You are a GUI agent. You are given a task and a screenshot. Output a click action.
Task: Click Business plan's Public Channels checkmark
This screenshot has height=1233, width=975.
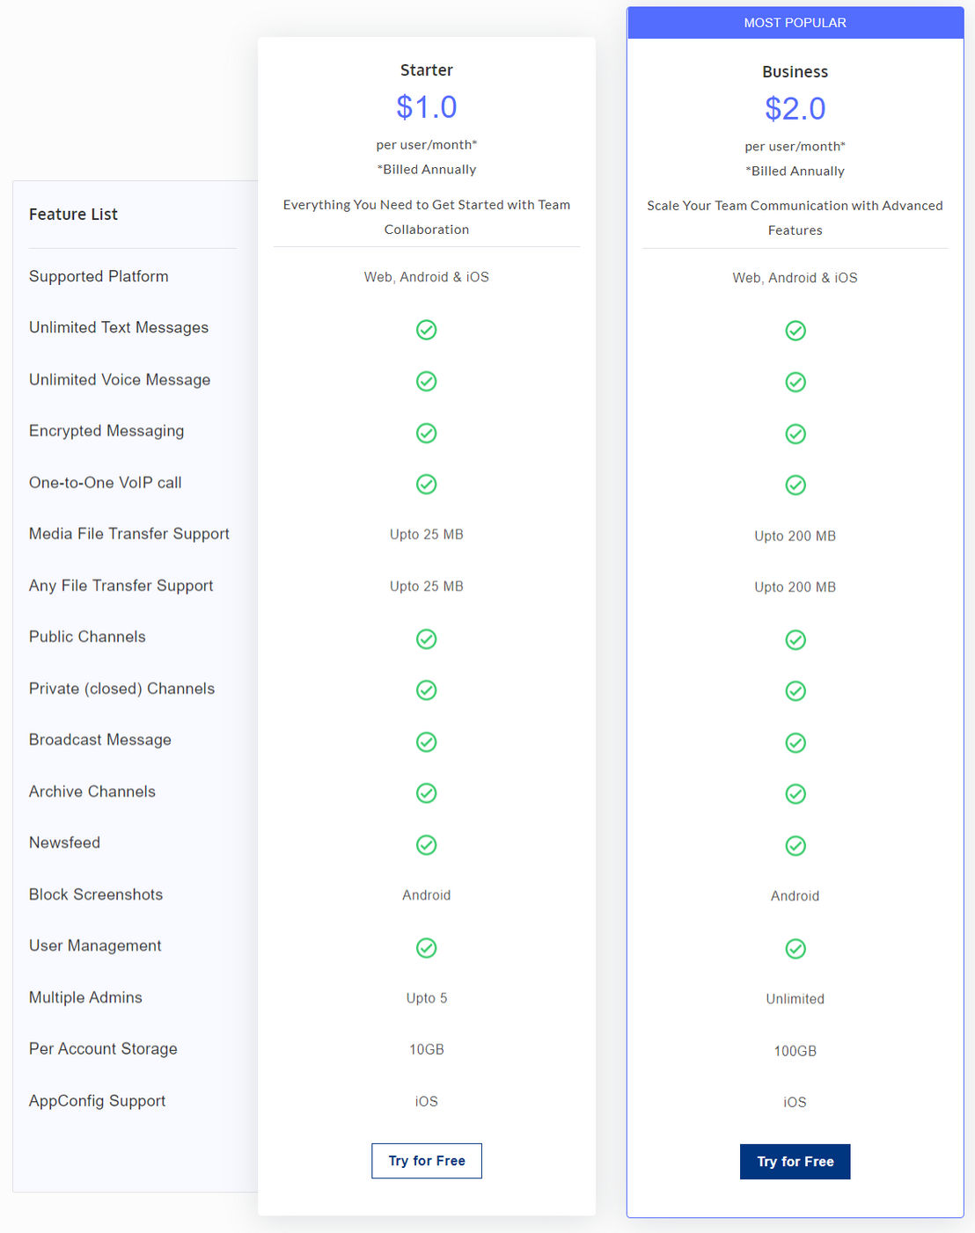click(795, 639)
